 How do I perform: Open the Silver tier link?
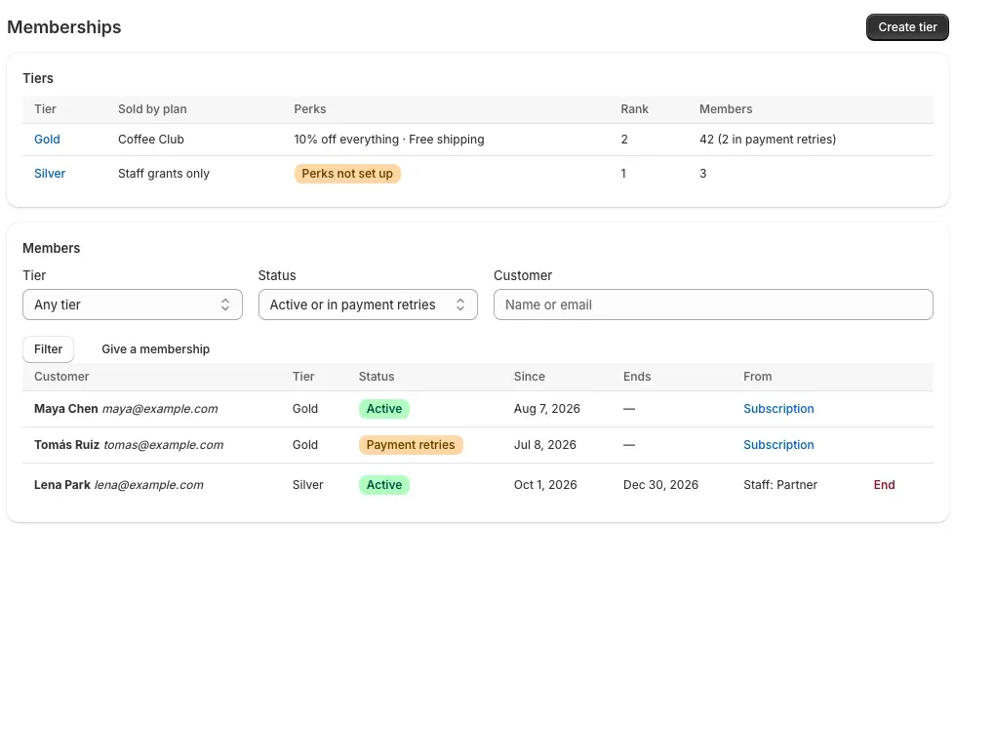[50, 174]
